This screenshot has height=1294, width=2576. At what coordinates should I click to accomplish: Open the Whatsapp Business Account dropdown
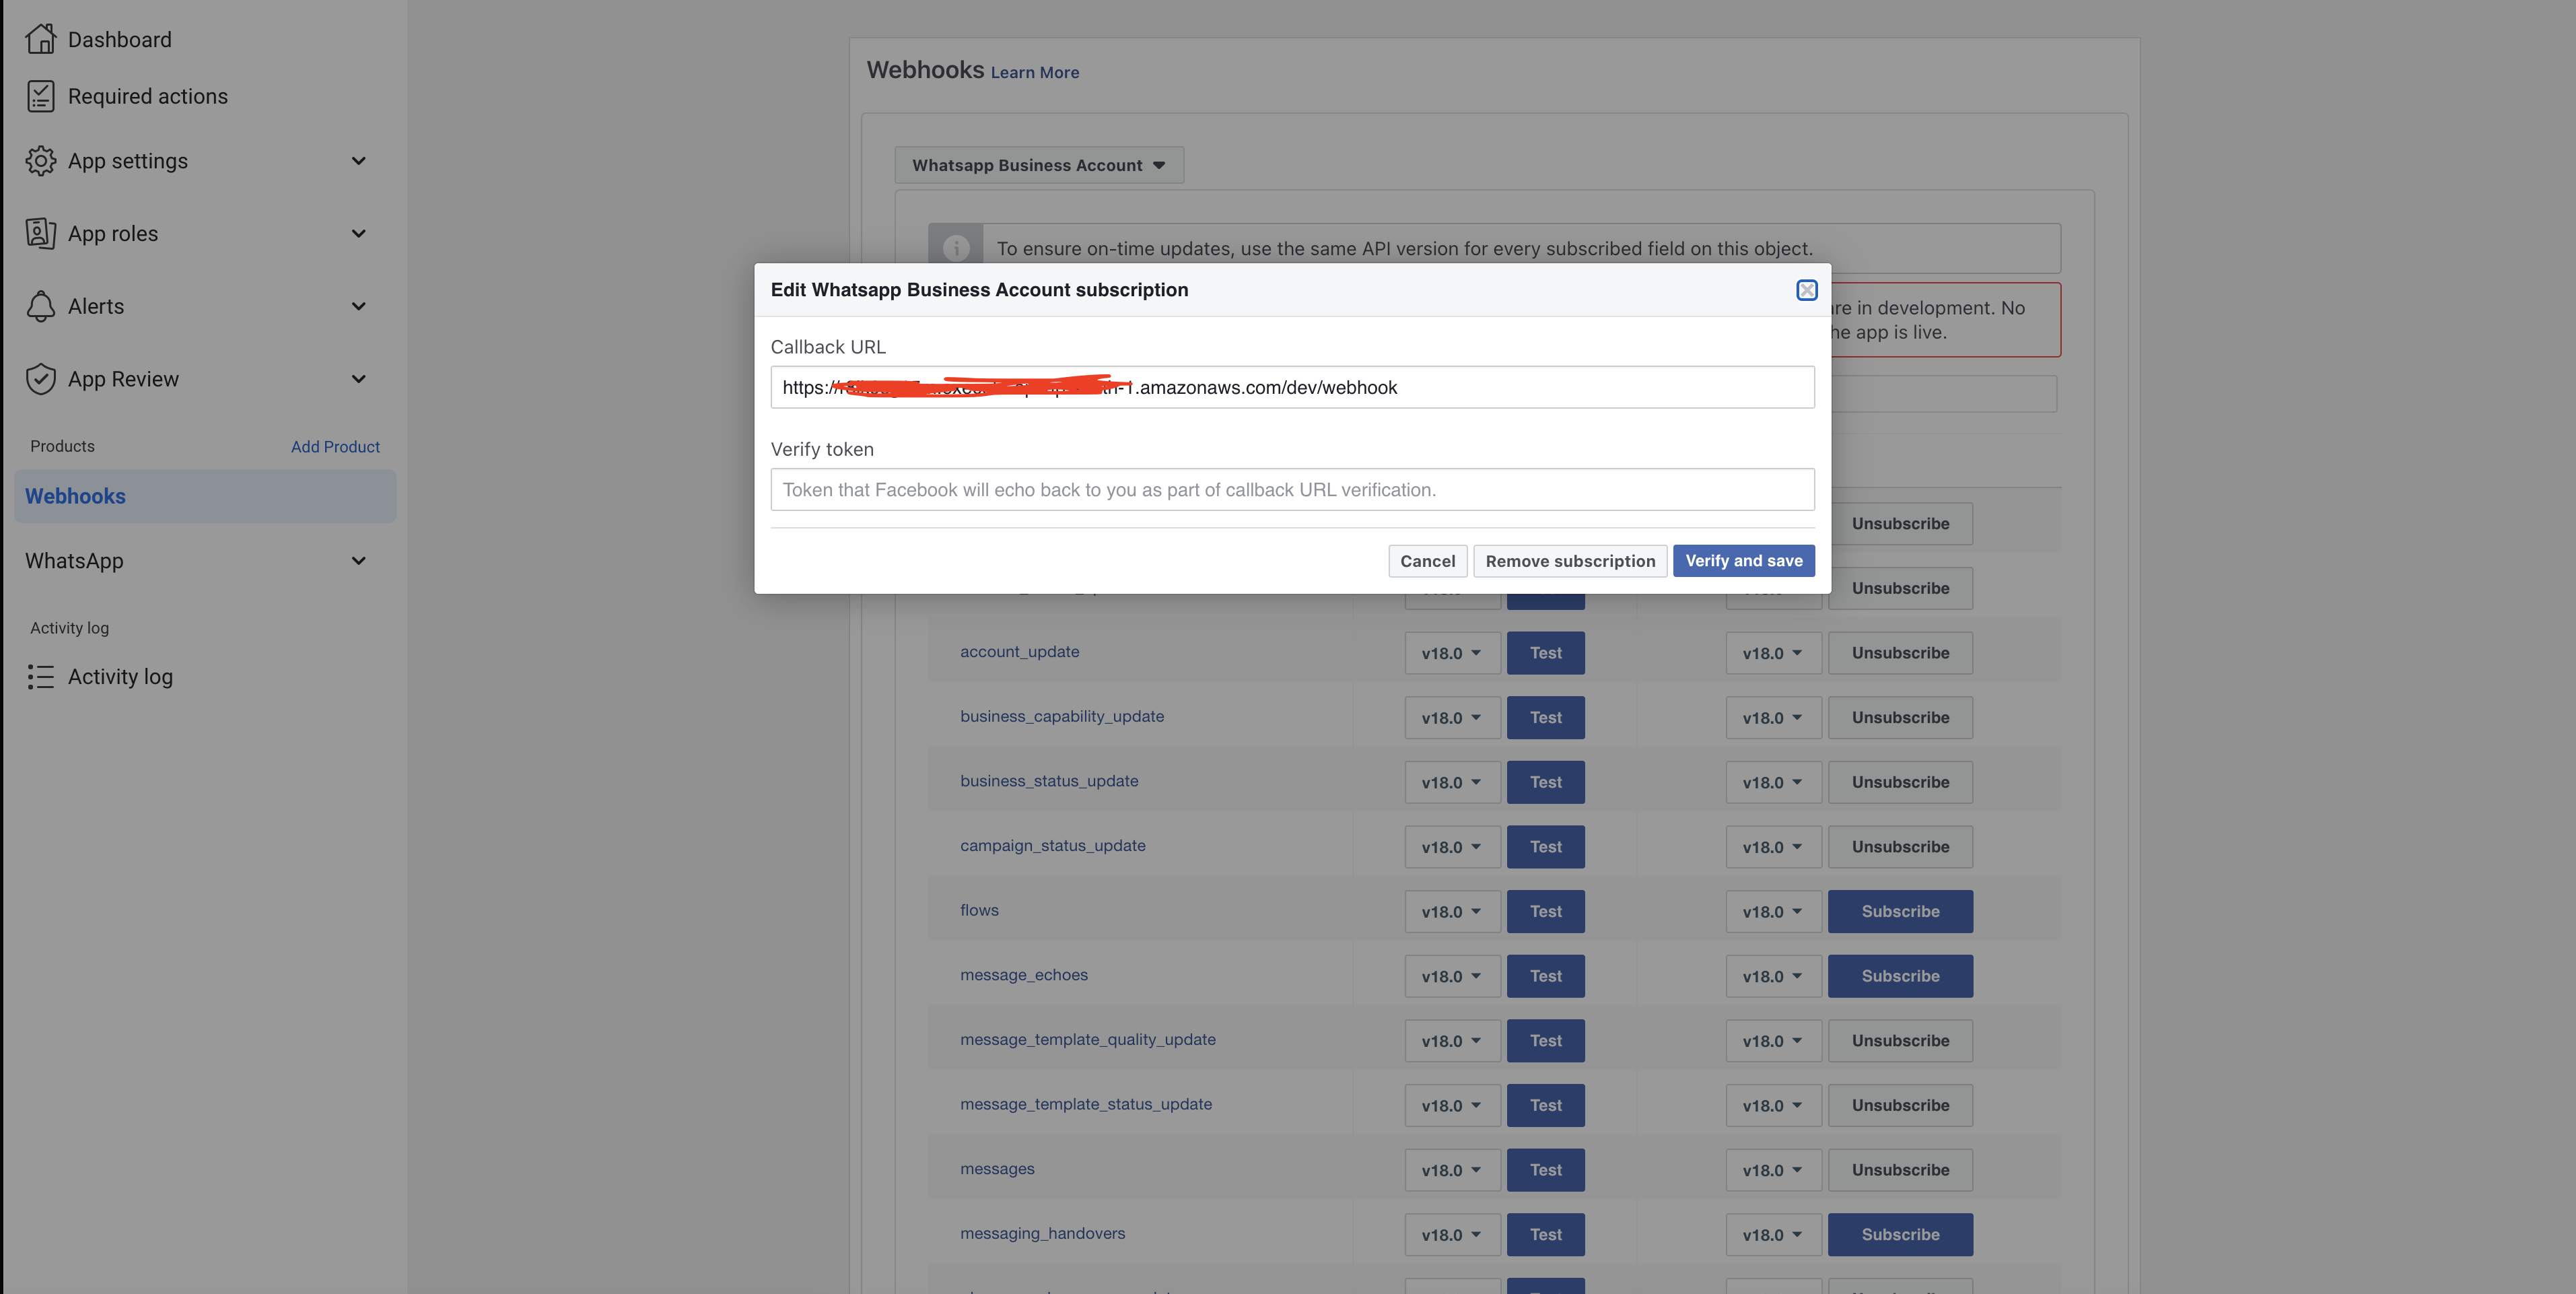1038,165
